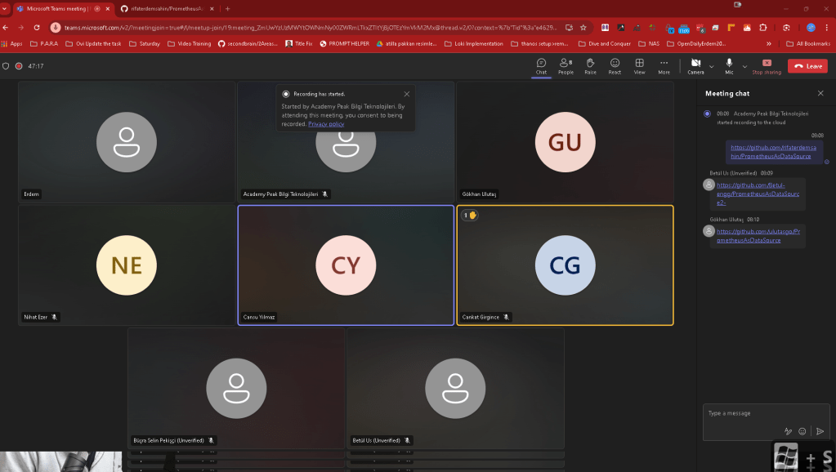Open the More actions menu
Viewport: 836px width, 472px height.
click(x=664, y=66)
